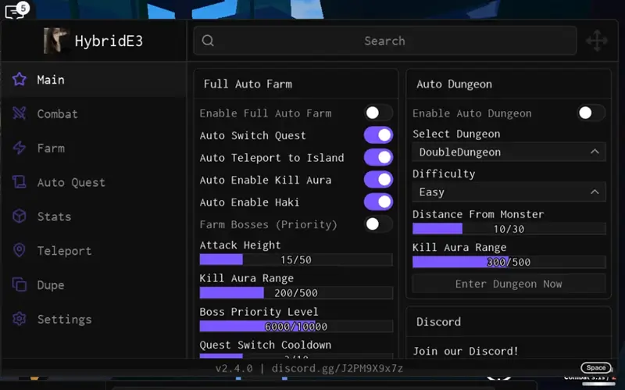
Task: Click into the Search field
Action: click(x=384, y=41)
